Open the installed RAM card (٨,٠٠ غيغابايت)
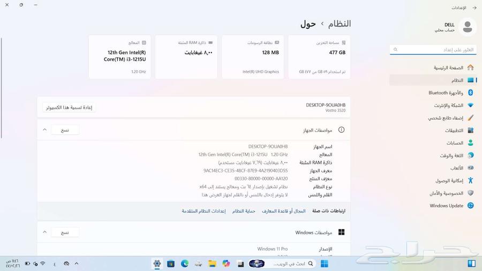482x271 pixels. (186, 57)
